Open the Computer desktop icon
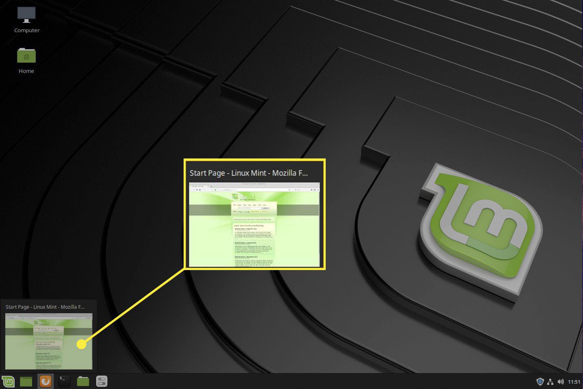 click(26, 15)
